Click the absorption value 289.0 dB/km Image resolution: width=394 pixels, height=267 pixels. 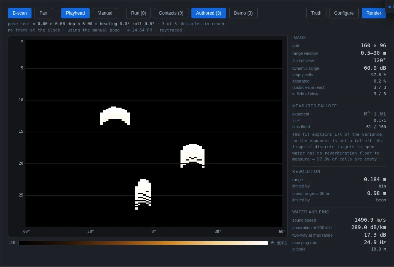tap(368, 227)
